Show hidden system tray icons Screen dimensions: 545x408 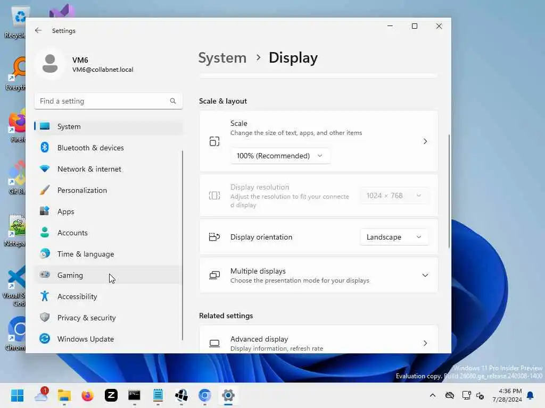[x=432, y=395]
